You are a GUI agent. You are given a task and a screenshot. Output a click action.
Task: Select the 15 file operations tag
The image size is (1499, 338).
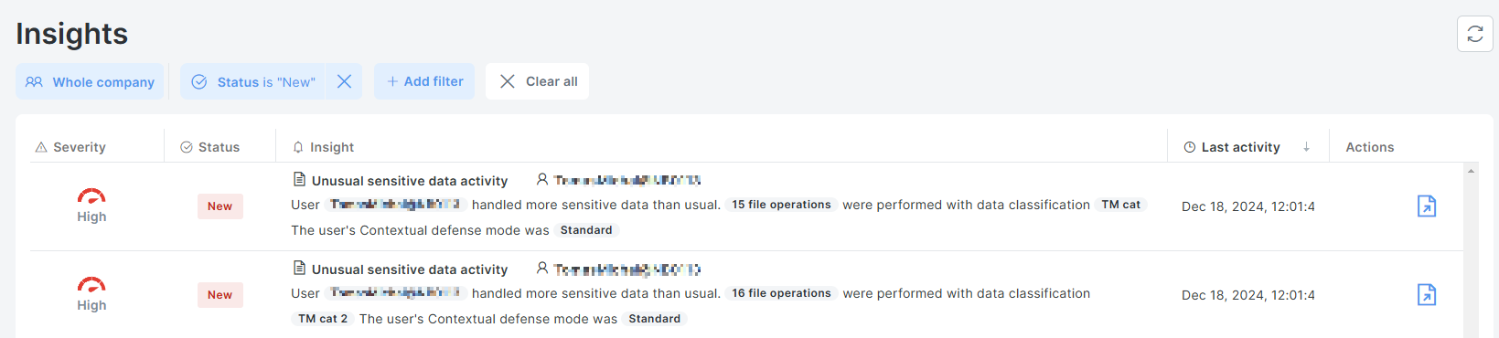pyautogui.click(x=781, y=205)
